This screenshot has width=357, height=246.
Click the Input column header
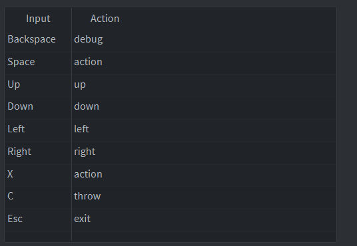(38, 19)
